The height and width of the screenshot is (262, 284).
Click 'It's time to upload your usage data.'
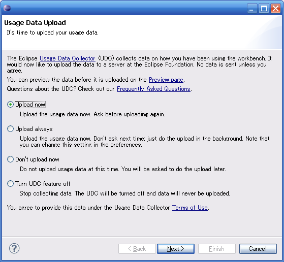click(52, 32)
